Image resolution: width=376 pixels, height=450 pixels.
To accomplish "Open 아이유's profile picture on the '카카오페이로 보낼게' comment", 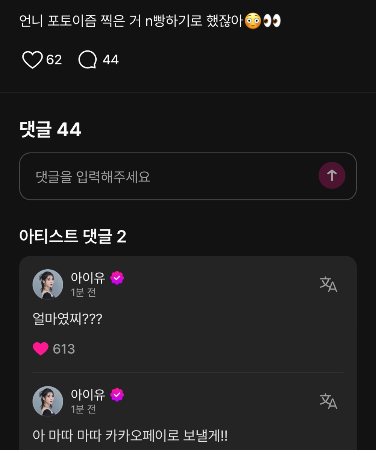I will (48, 401).
